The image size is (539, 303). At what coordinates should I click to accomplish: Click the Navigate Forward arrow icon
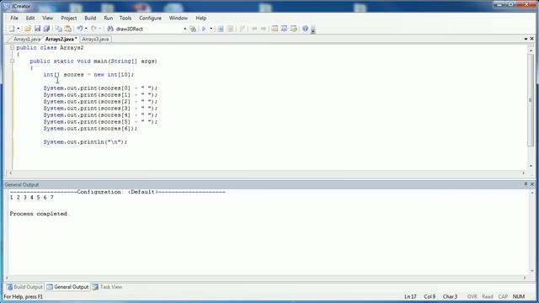(x=264, y=29)
